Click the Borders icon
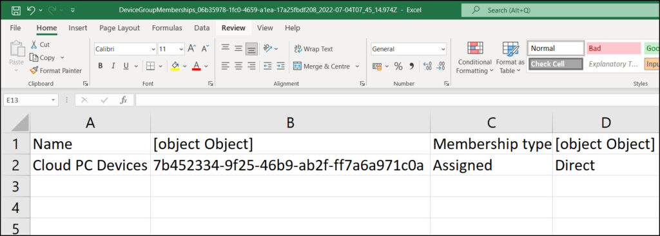The image size is (660, 236). click(150, 66)
